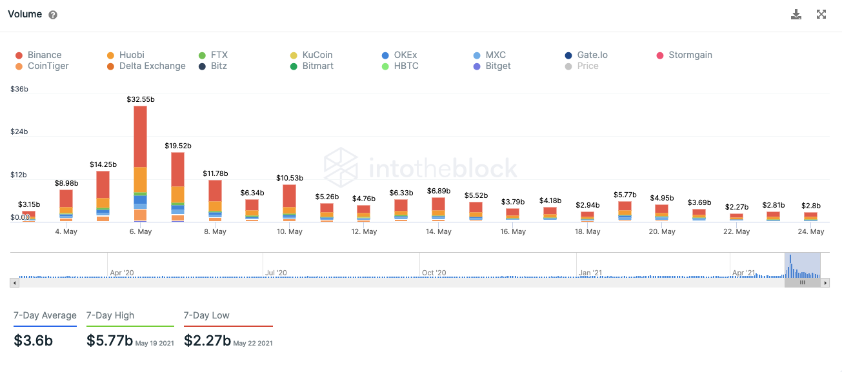Toggle the CoinTiger legend series
Image resolution: width=842 pixels, height=372 pixels.
click(x=41, y=66)
